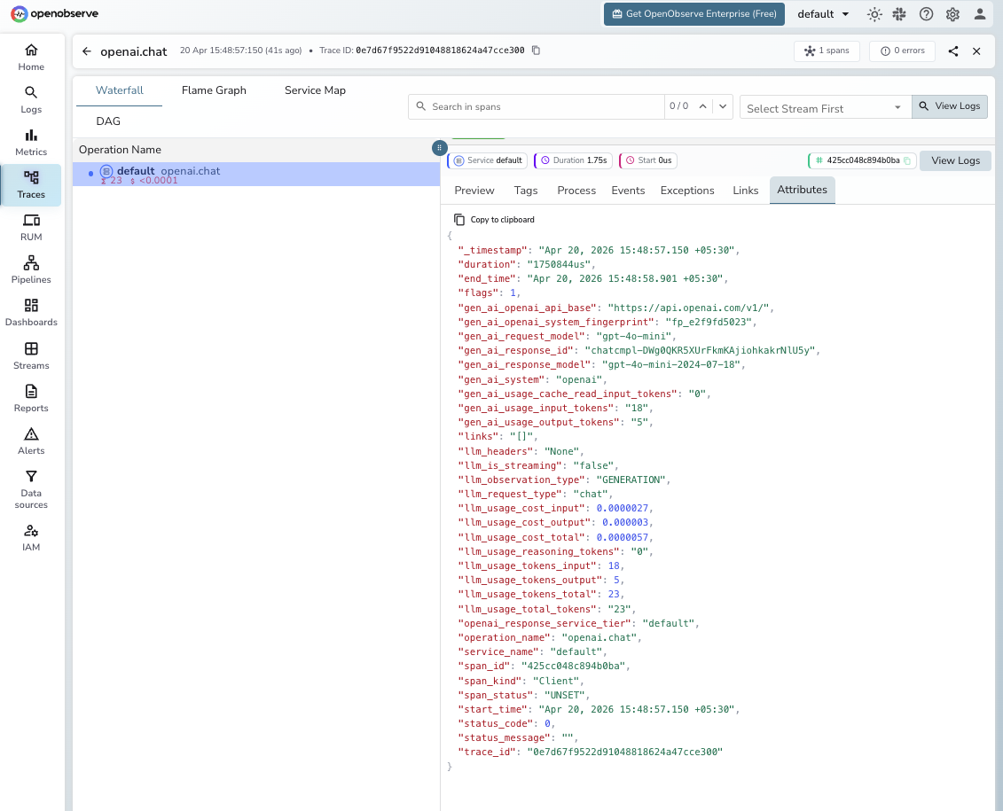Screen dimensions: 1003x811
Task: Copy attributes to clipboard
Action: click(x=494, y=219)
